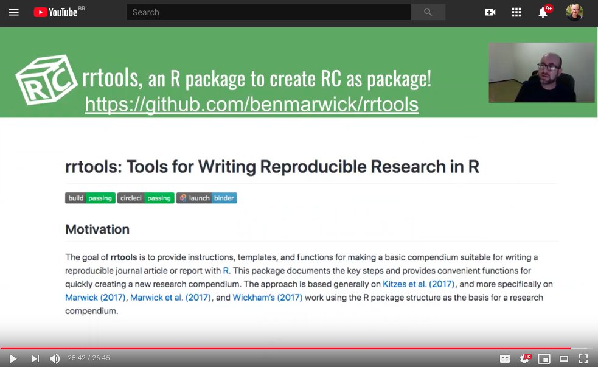
Task: Click the magnifier search button
Action: pos(428,12)
